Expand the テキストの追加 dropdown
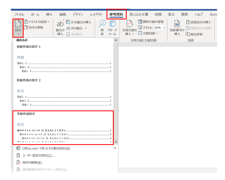This screenshot has width=225, height=180. 48,22
